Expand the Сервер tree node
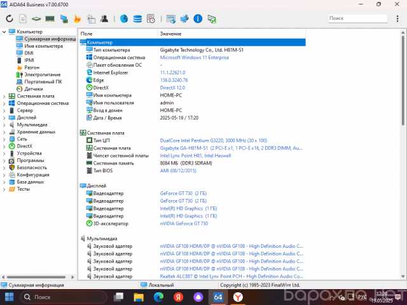 point(4,111)
